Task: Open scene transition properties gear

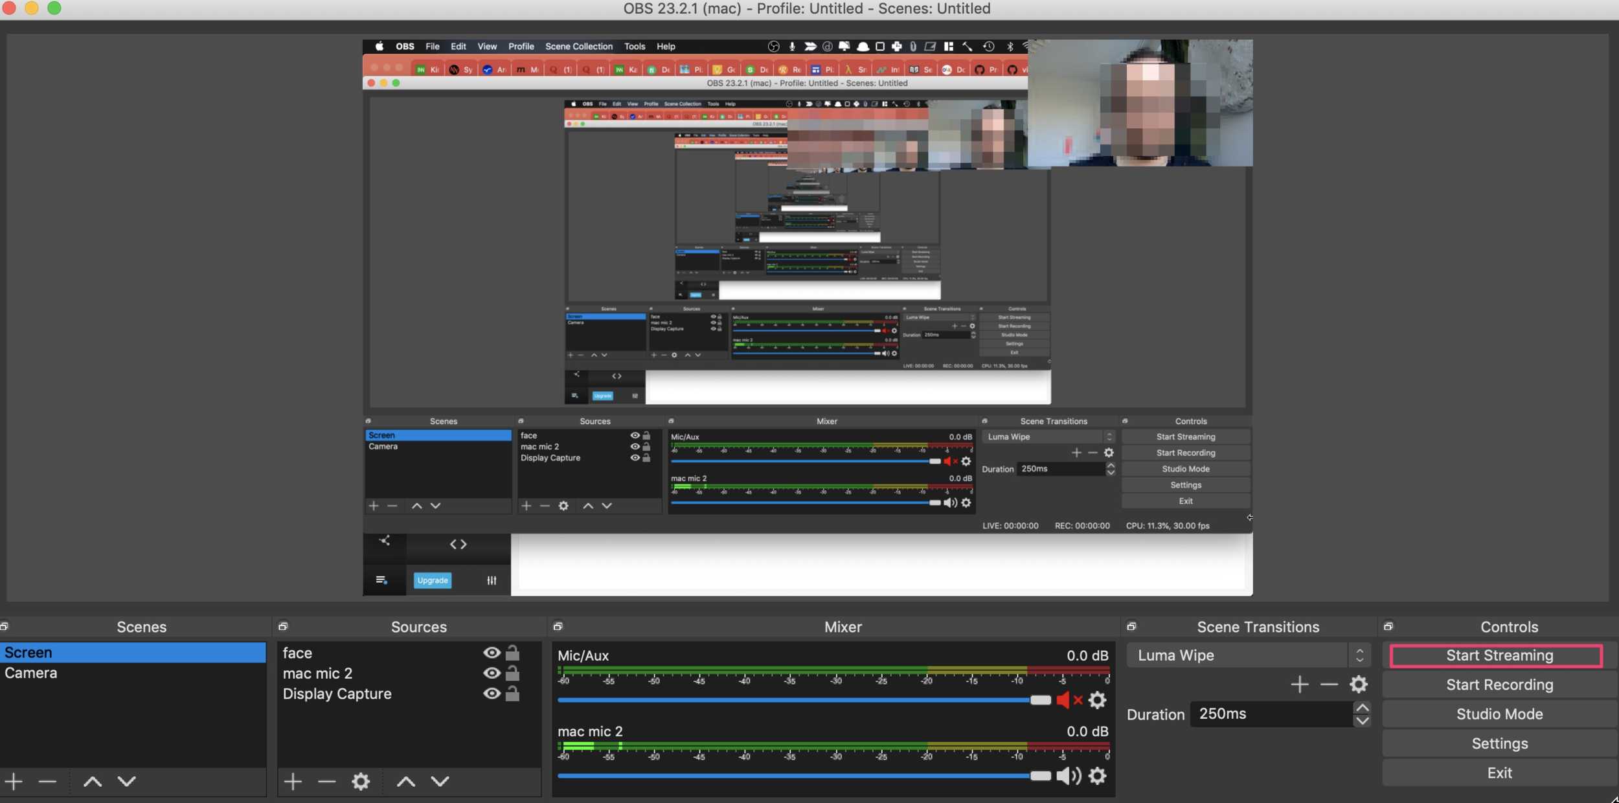Action: point(1358,684)
